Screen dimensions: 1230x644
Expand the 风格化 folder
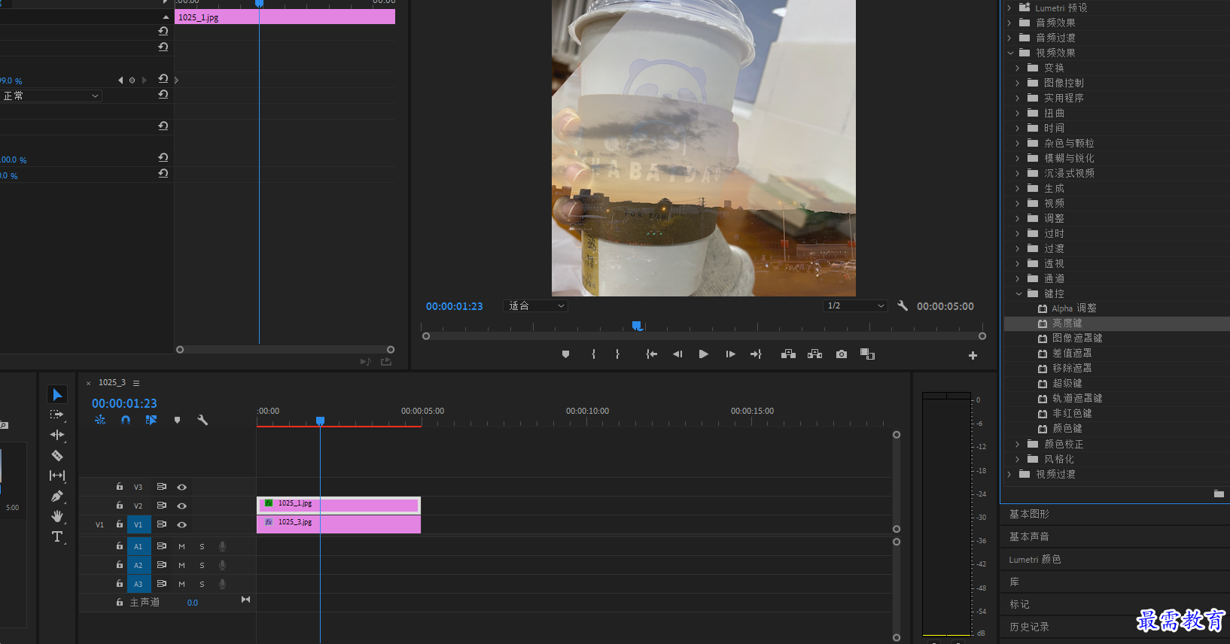pyautogui.click(x=1018, y=459)
